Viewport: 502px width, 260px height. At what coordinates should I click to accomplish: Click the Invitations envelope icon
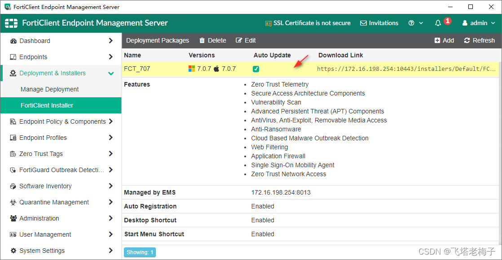point(363,23)
